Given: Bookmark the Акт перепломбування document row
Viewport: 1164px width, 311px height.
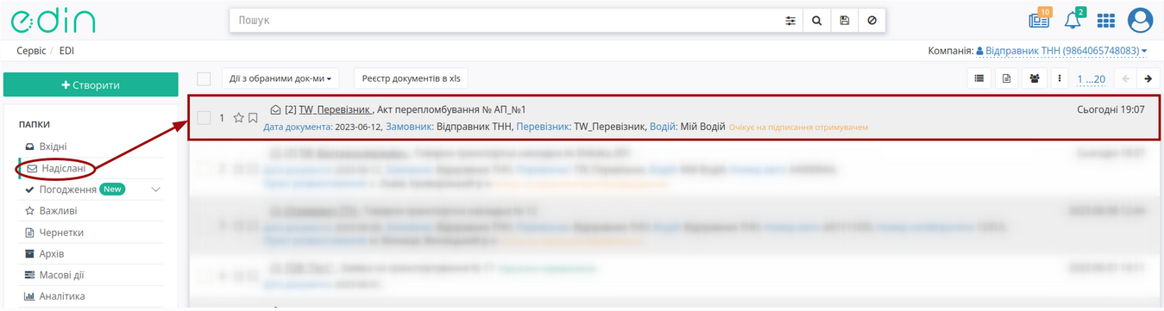Looking at the screenshot, I should (253, 118).
